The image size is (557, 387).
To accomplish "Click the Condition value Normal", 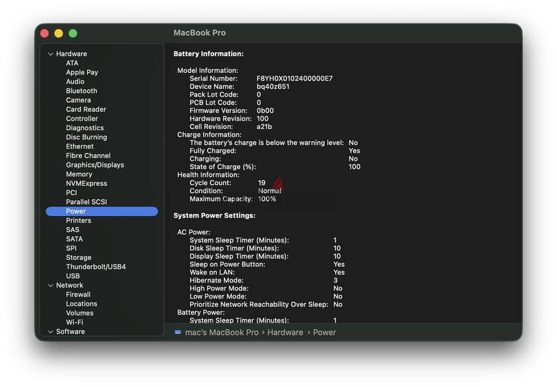I will pyautogui.click(x=270, y=191).
